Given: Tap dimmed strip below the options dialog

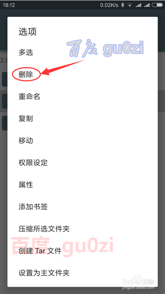Looking at the screenshot, I should (x=82, y=290).
